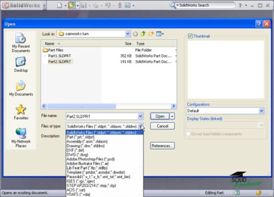Viewport: 274px width, 197px height.
Task: Select Adobe Photoshop Files (*.psd) type
Action: click(x=104, y=159)
